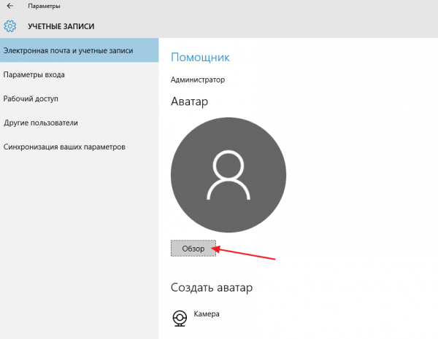Click the Помощник account name

tap(200, 57)
